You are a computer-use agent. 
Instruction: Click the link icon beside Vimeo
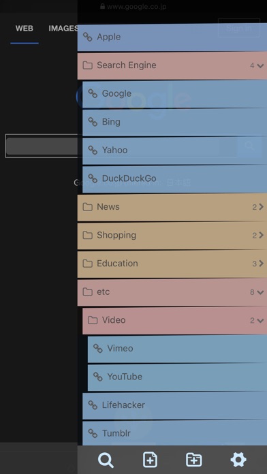(x=97, y=348)
